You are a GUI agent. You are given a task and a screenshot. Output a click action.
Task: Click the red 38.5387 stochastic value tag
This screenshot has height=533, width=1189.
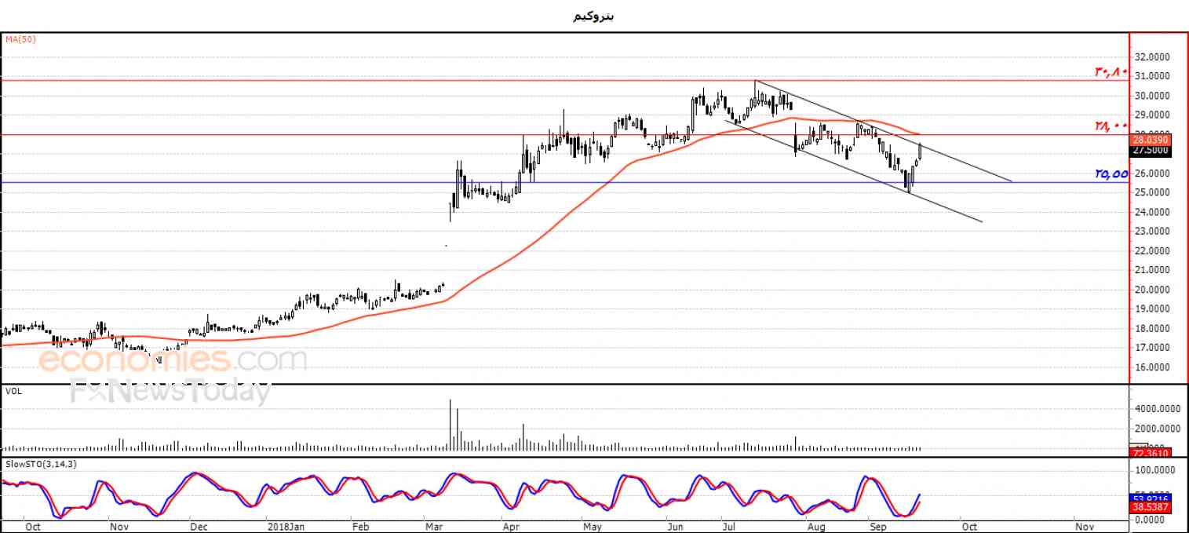tap(1151, 507)
